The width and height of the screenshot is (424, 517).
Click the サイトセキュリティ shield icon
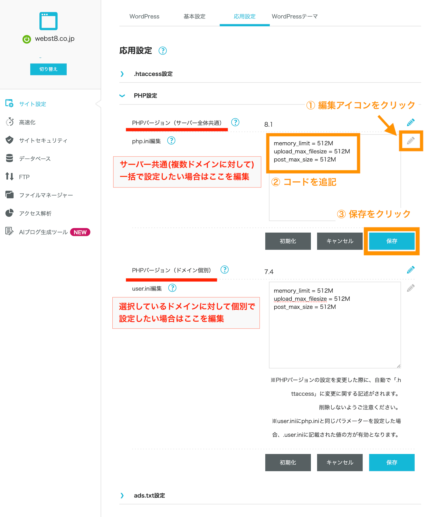9,140
